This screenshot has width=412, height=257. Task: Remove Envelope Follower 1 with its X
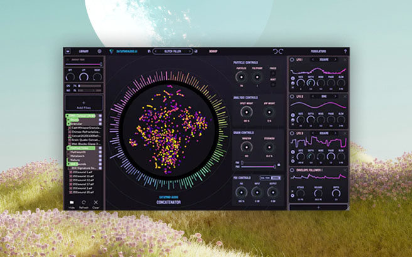point(345,170)
